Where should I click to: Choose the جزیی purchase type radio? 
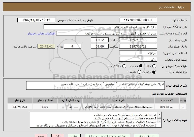coord(154,72)
